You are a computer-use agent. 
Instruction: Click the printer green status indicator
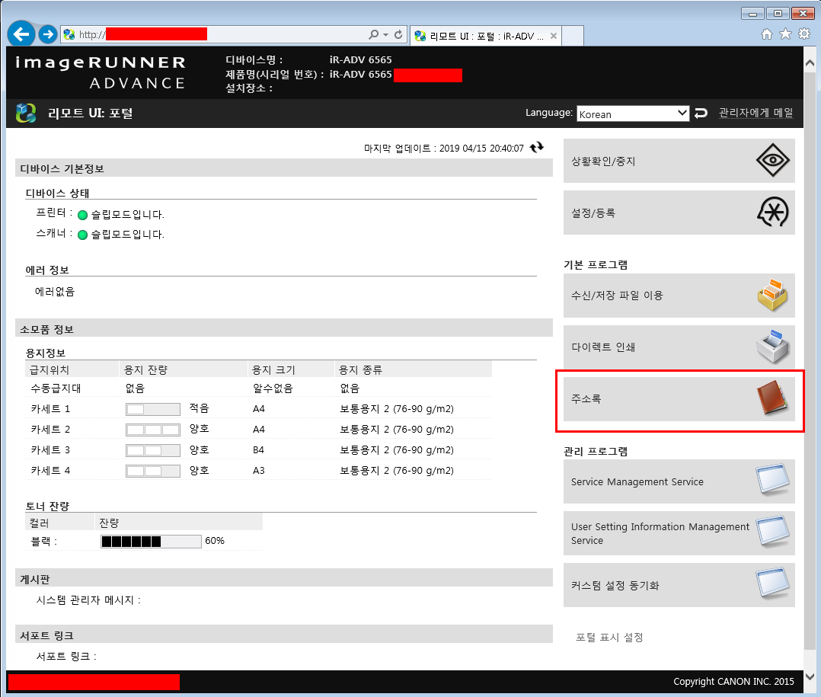pos(82,215)
